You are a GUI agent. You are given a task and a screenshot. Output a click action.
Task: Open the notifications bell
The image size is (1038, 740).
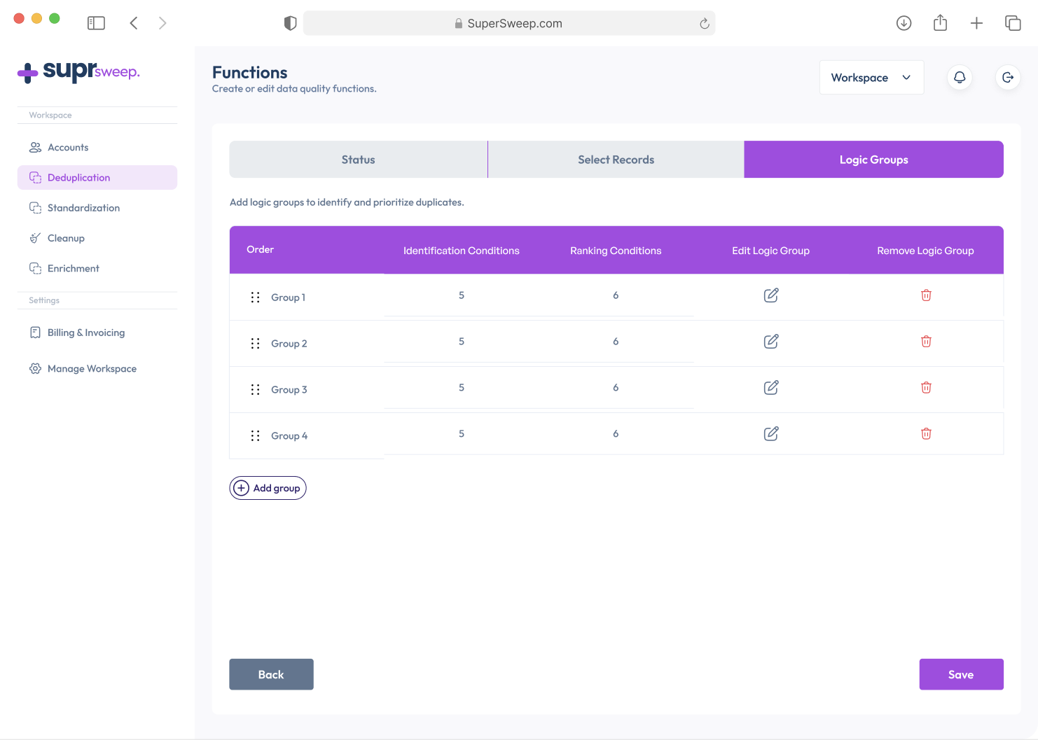click(x=960, y=77)
